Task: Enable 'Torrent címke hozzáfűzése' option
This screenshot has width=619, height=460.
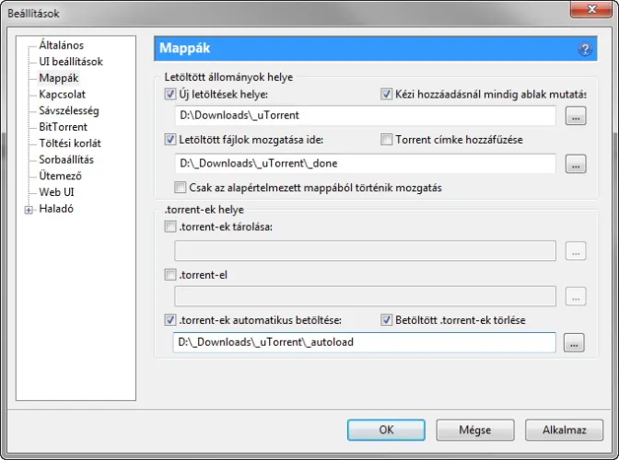Action: 387,140
